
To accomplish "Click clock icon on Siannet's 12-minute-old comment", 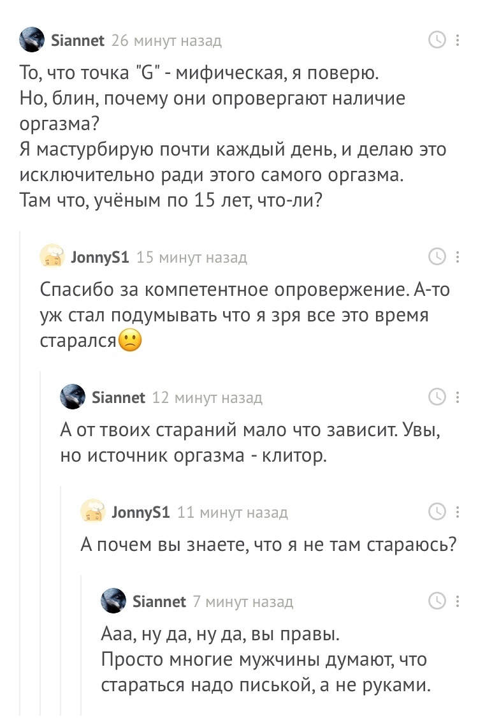I will point(438,397).
